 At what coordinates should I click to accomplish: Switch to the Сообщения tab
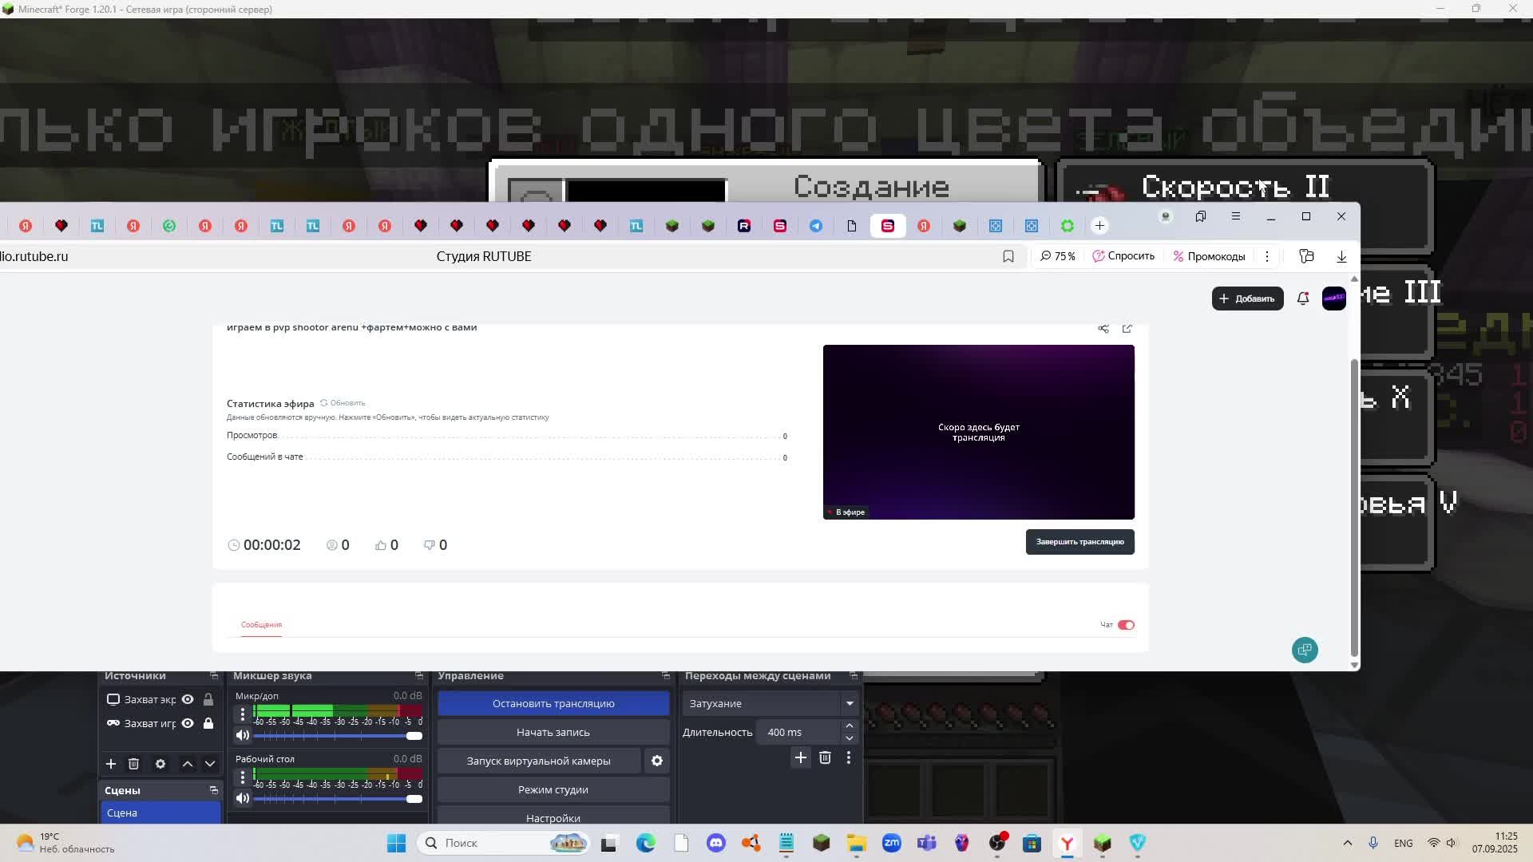coord(261,625)
